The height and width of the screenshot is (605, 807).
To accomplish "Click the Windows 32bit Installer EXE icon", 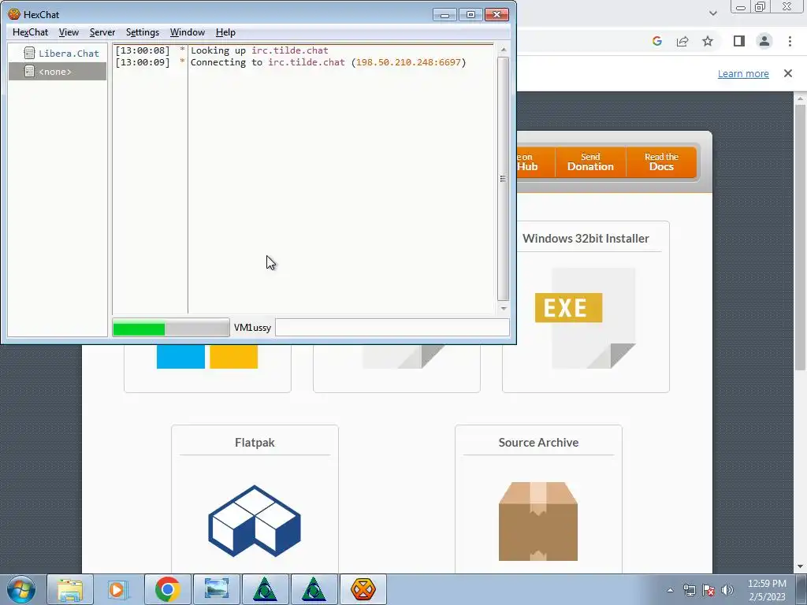I will 586,318.
